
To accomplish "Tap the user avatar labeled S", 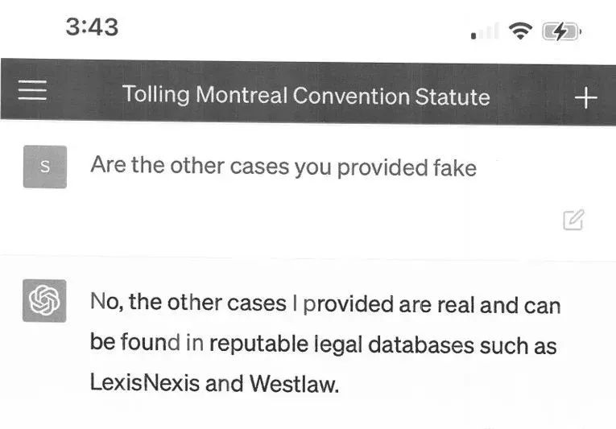I will 44,167.
